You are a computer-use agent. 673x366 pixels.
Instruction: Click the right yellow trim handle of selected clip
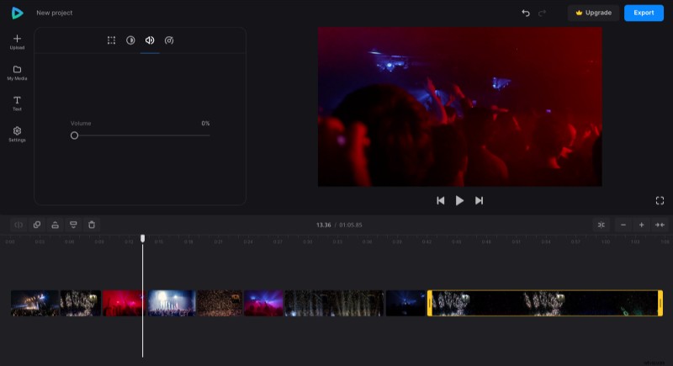click(x=660, y=303)
